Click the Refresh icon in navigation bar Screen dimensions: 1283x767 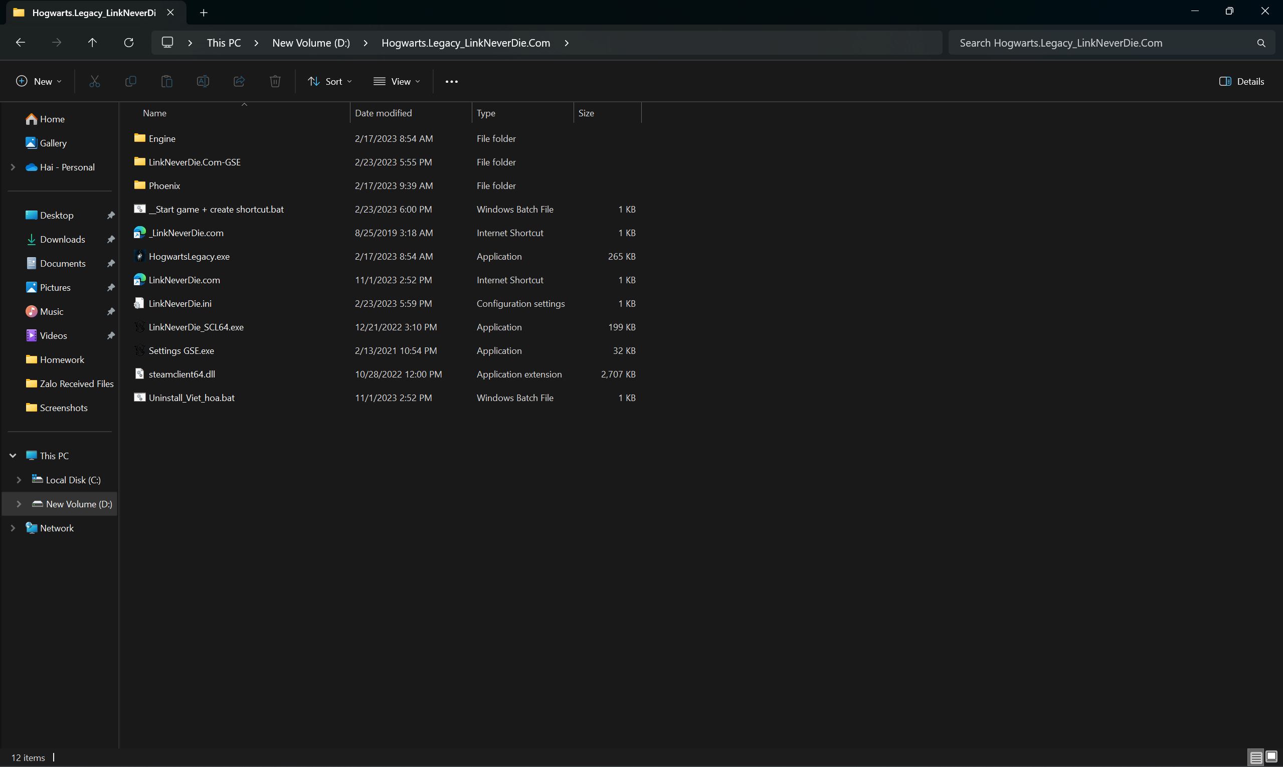tap(129, 43)
